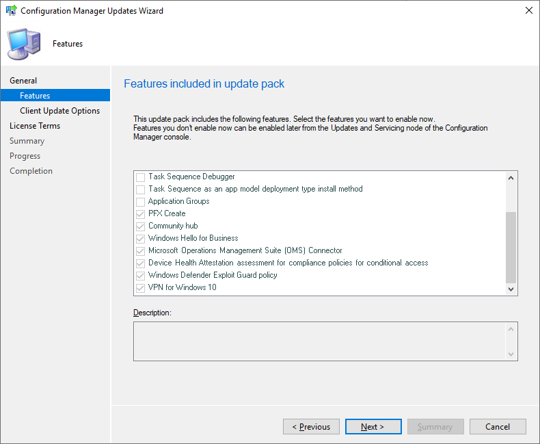Tick Task Sequence as app model checkbox
The height and width of the screenshot is (444, 540).
(x=140, y=189)
